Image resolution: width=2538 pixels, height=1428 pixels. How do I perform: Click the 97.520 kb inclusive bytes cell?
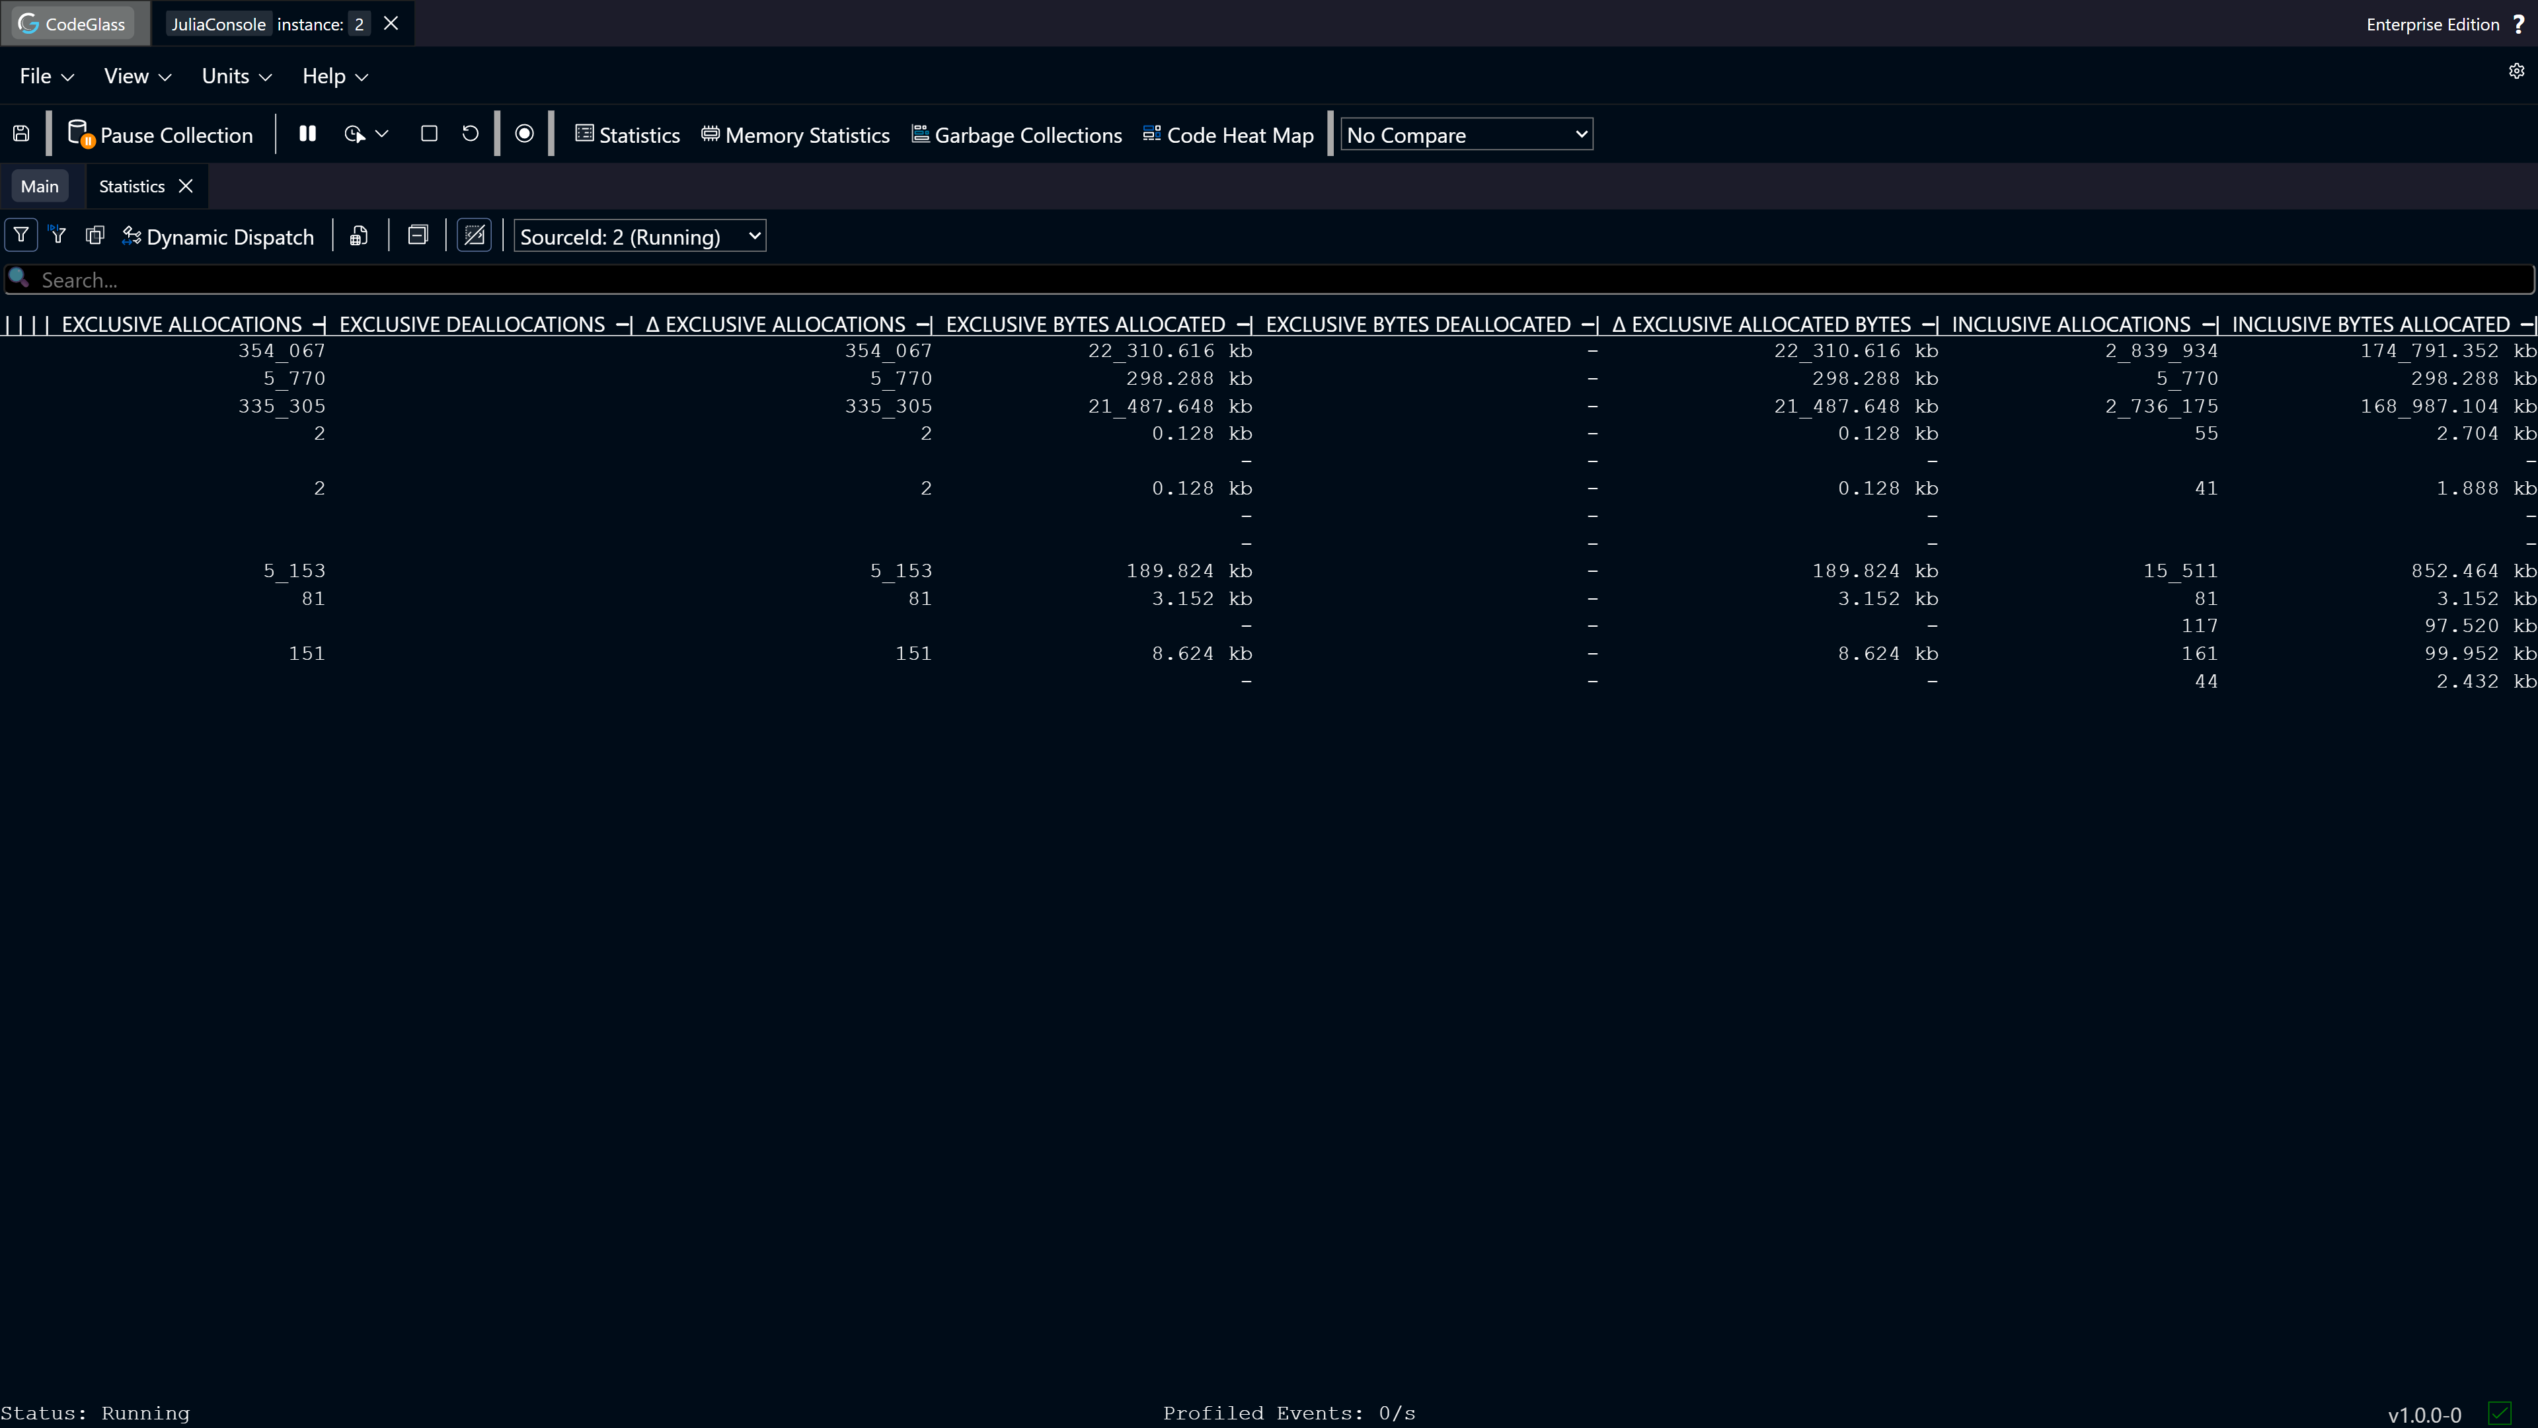point(2480,626)
